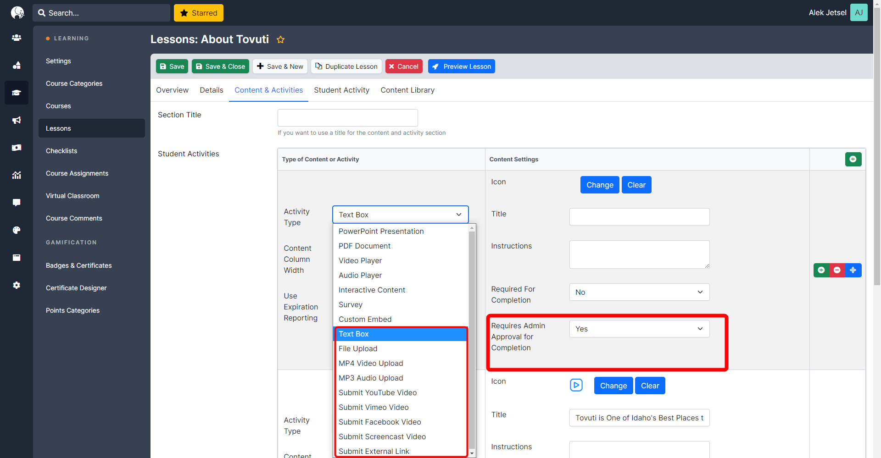The height and width of the screenshot is (458, 881).
Task: Add row with the green plus icon
Action: click(821, 270)
